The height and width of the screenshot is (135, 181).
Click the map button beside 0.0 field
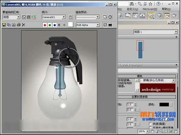(x=138, y=110)
